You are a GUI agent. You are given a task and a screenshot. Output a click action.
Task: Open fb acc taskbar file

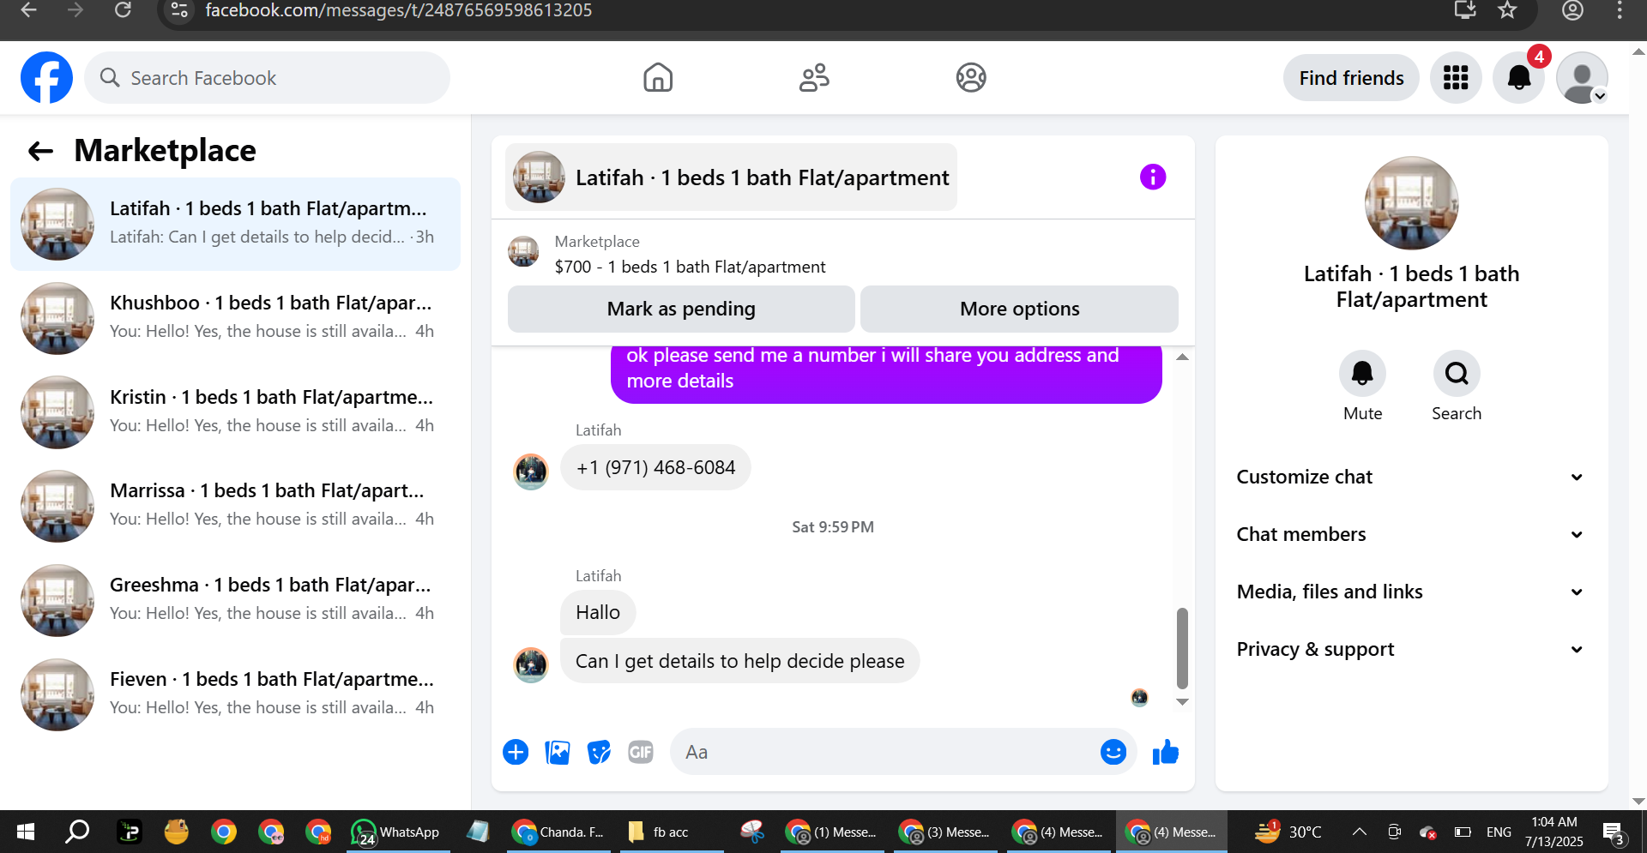click(x=671, y=832)
